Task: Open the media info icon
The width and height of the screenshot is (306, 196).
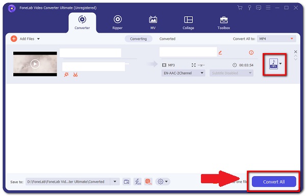Action: coord(251,53)
